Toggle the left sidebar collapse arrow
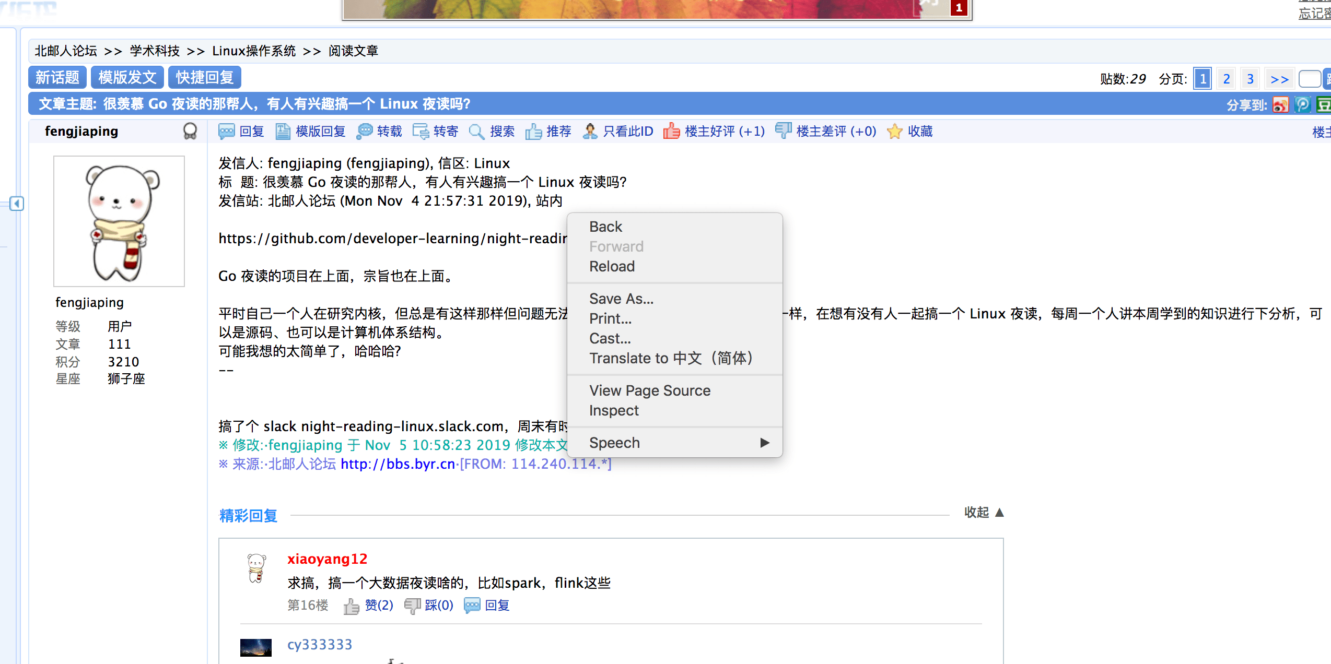Viewport: 1331px width, 664px height. click(17, 204)
